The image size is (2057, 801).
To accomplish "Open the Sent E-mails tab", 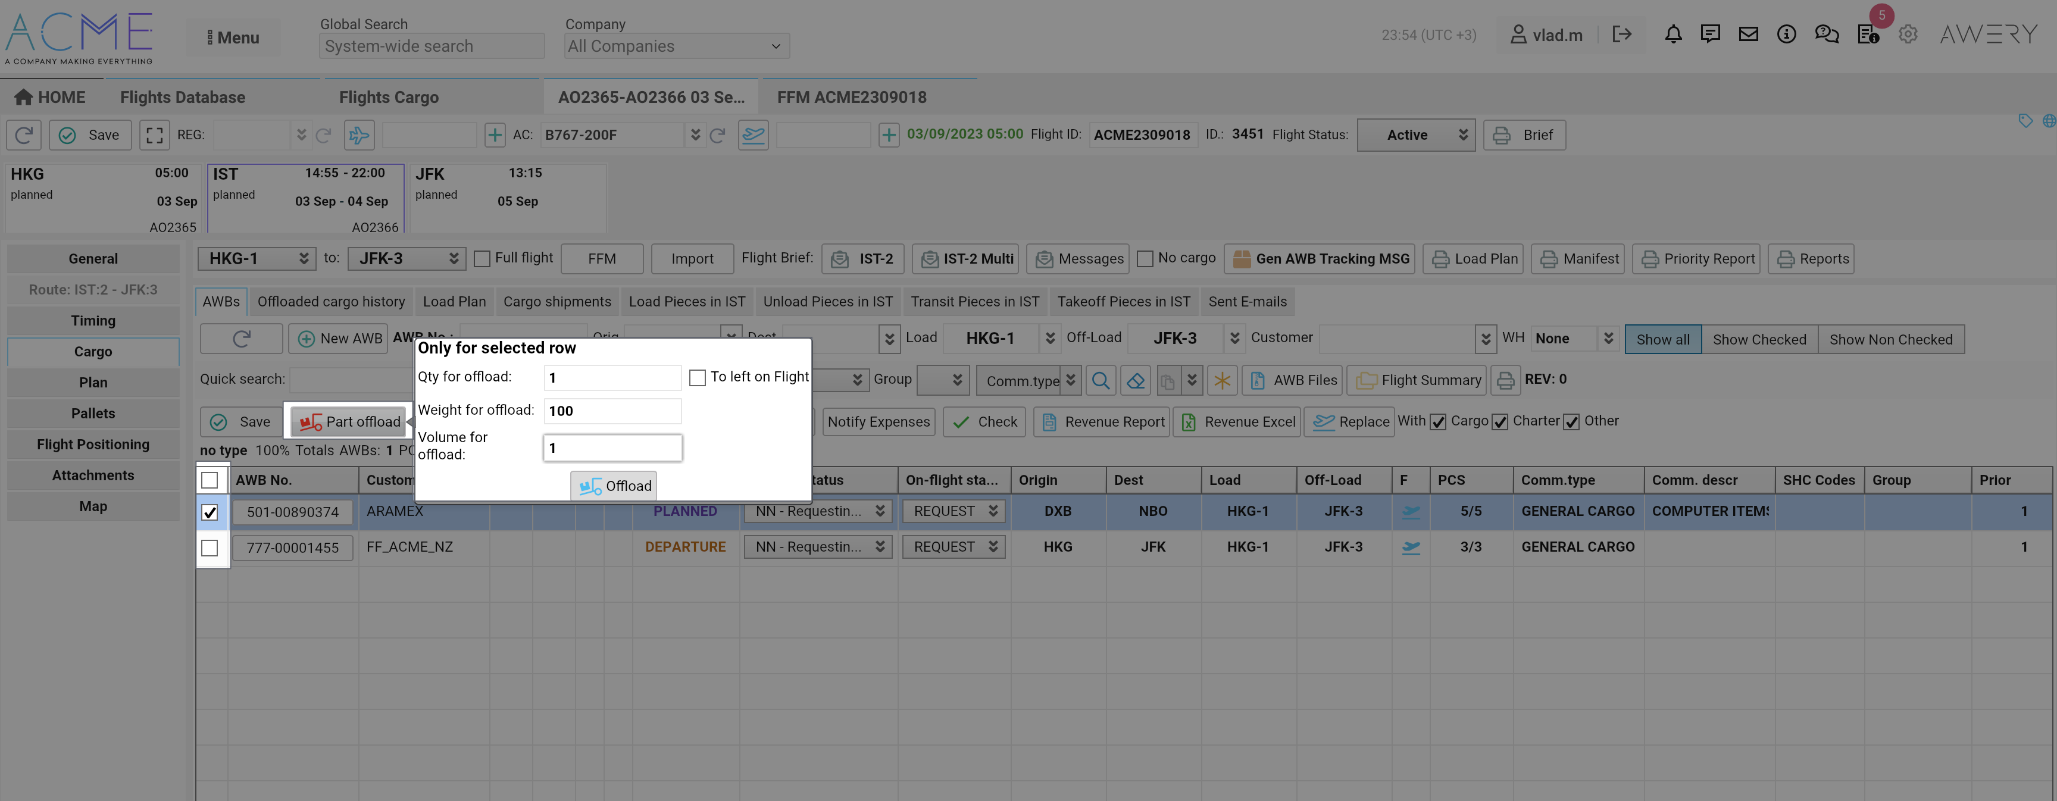I will click(x=1248, y=302).
